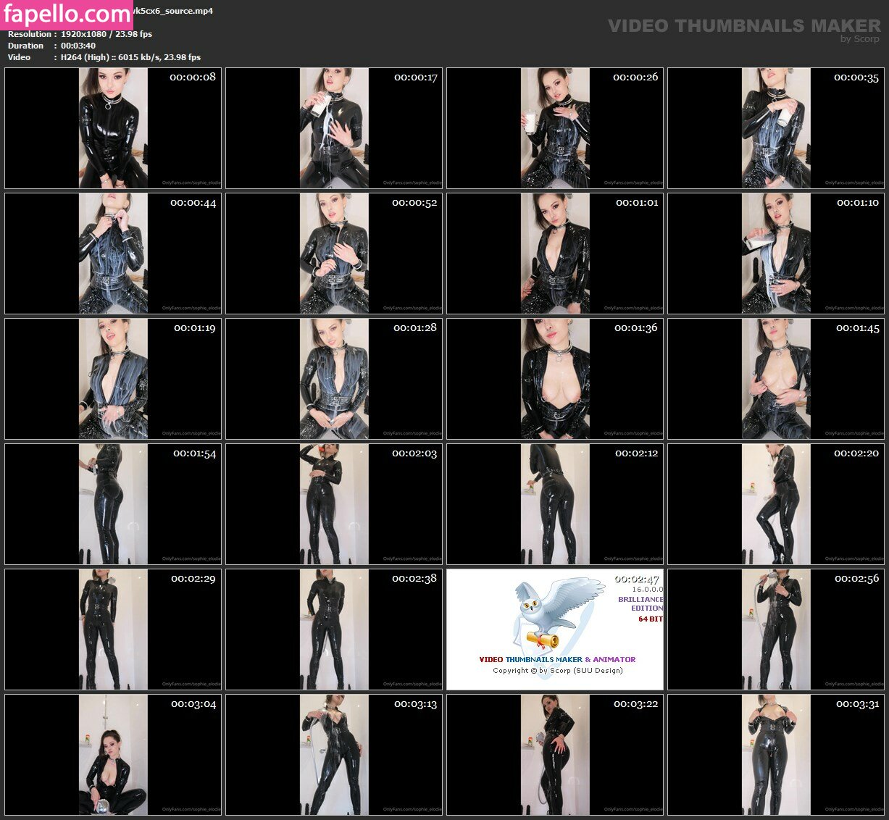Click the thumbnail labeled 00:01:01
Image resolution: width=889 pixels, height=820 pixels.
(x=555, y=254)
